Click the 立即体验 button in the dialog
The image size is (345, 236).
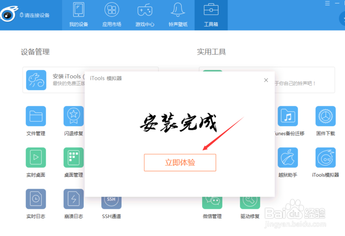point(180,162)
